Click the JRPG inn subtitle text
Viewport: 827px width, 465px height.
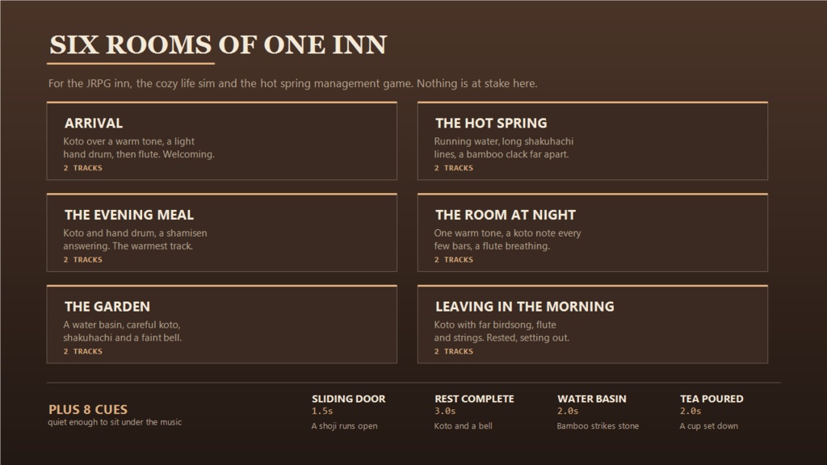(292, 83)
